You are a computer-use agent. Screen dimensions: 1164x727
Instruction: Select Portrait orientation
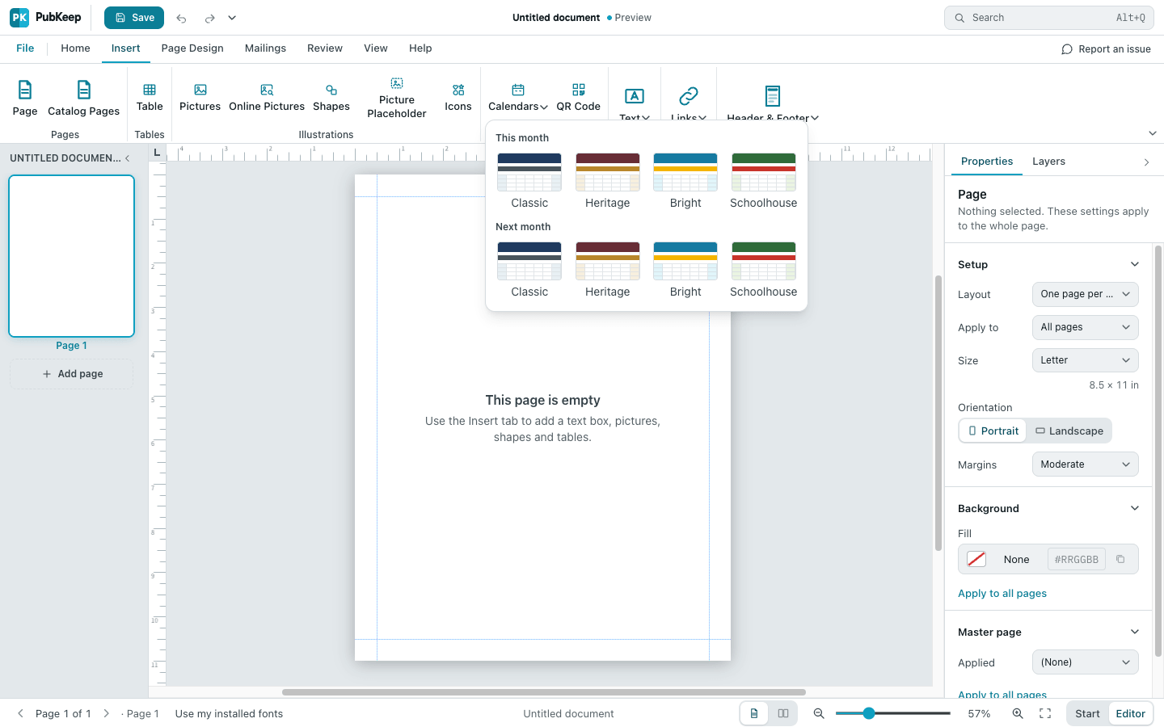[x=993, y=431]
